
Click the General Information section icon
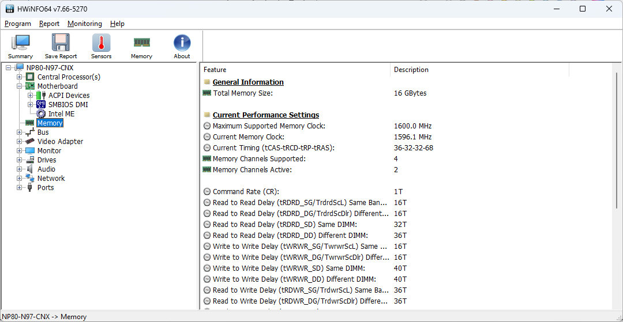point(207,82)
